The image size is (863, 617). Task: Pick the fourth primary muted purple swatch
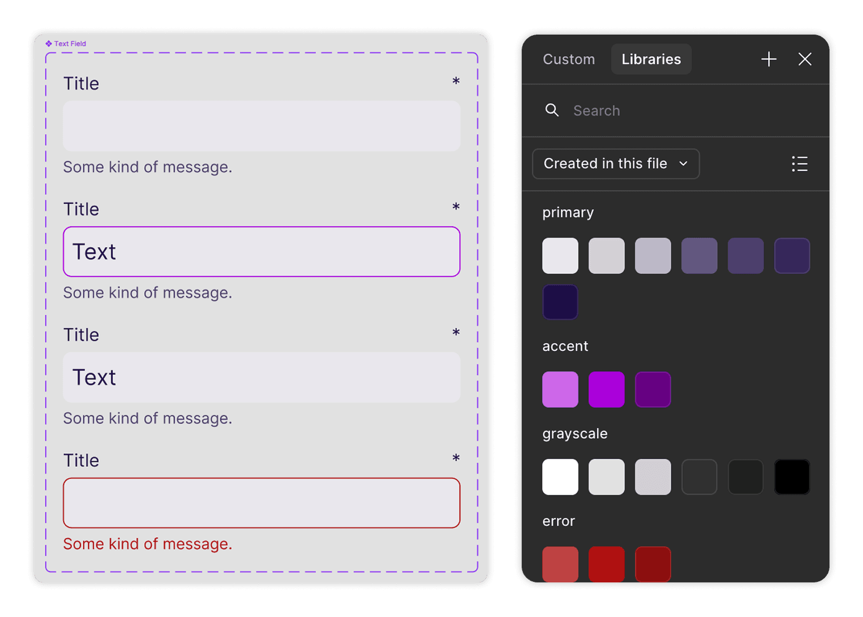(699, 256)
